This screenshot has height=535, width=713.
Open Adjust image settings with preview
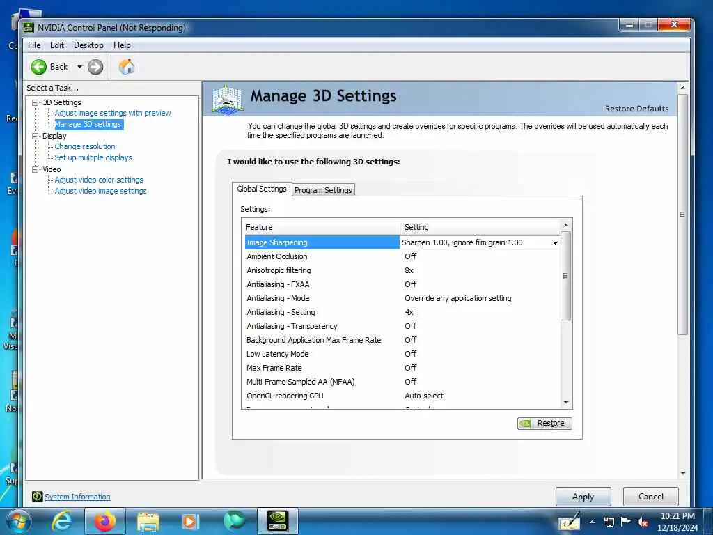113,113
